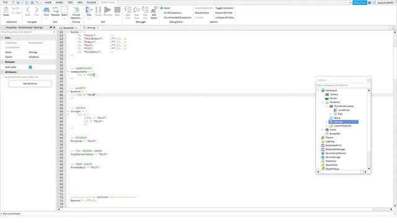Collapse the HD Admin folder in Explorer

323,102
